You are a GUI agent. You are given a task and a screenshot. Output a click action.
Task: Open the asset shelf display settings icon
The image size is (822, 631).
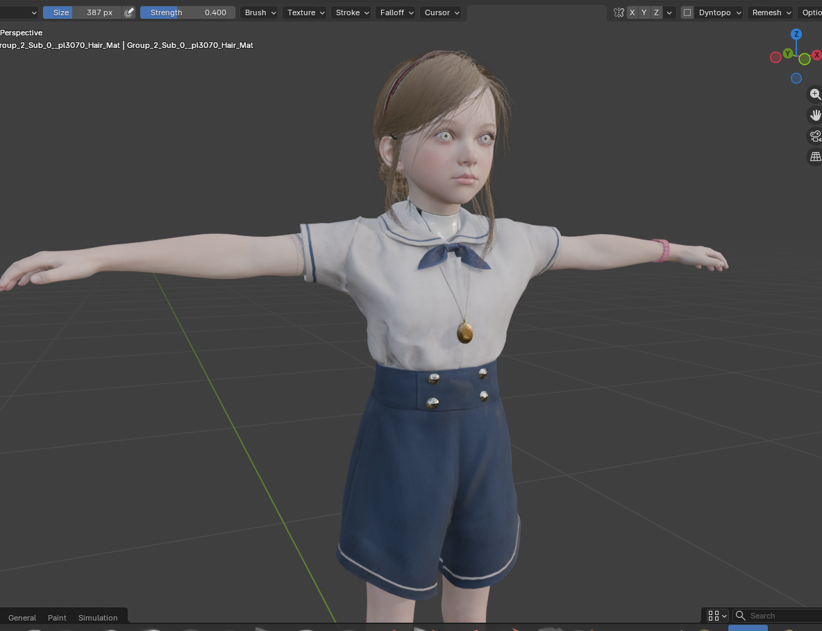pos(718,616)
